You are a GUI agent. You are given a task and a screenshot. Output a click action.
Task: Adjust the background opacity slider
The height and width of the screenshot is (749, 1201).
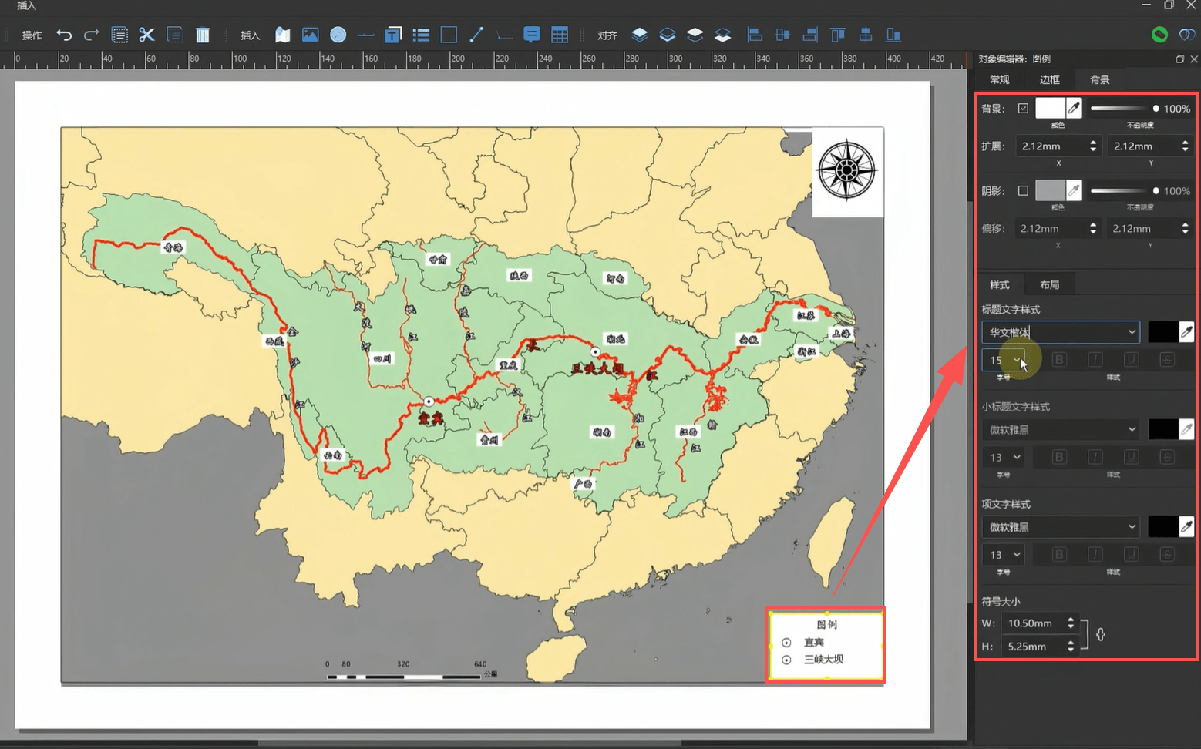pyautogui.click(x=1125, y=109)
